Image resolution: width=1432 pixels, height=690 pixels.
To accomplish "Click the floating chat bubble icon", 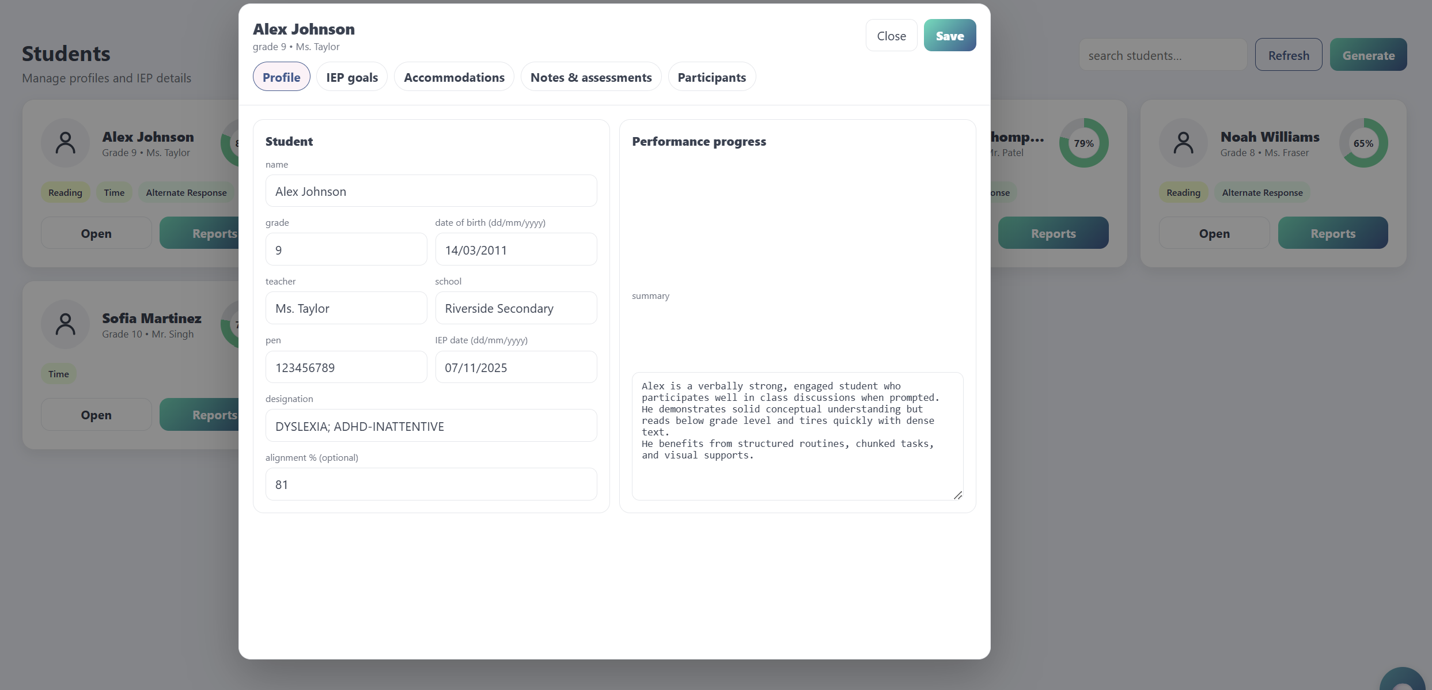I will coord(1403,682).
